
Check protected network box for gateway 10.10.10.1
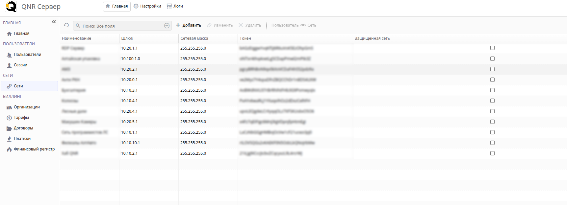click(492, 143)
